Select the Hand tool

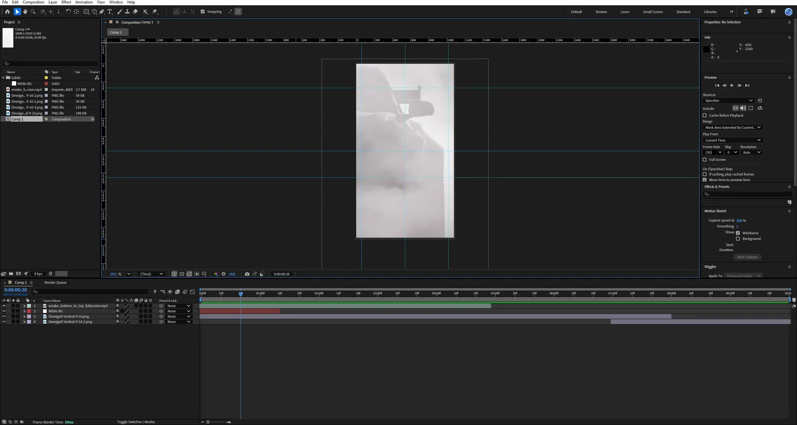pos(25,12)
